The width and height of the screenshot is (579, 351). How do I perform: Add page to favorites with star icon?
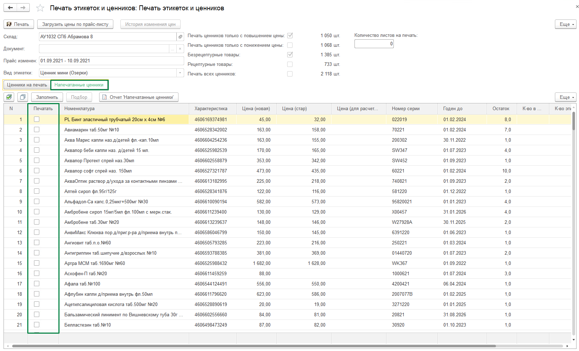[40, 8]
